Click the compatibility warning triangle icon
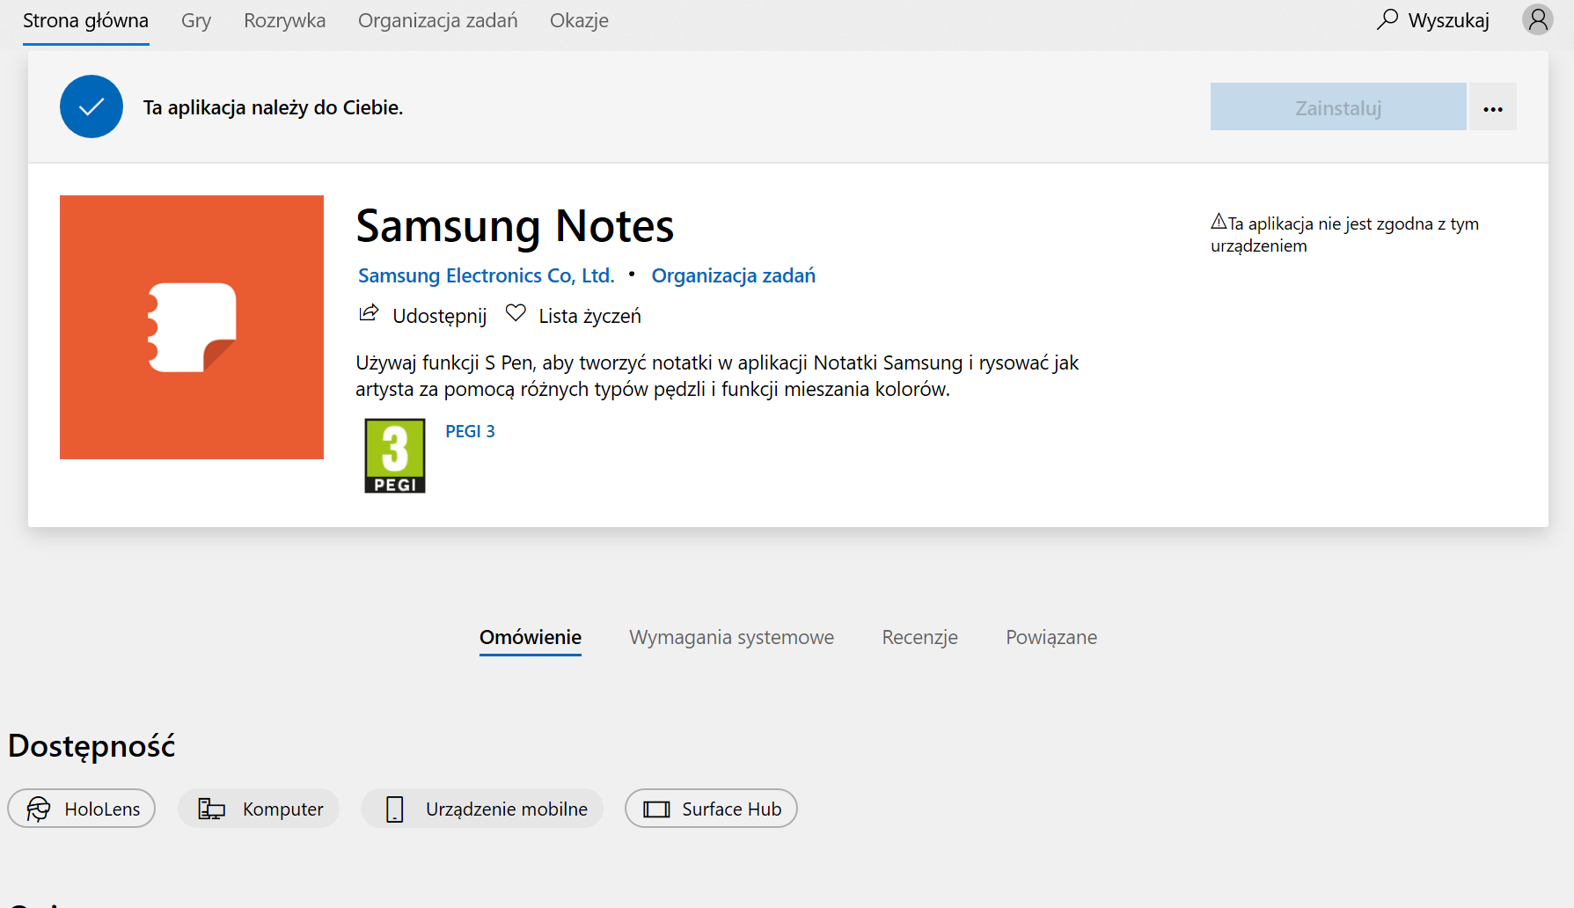Image resolution: width=1574 pixels, height=908 pixels. point(1219,223)
